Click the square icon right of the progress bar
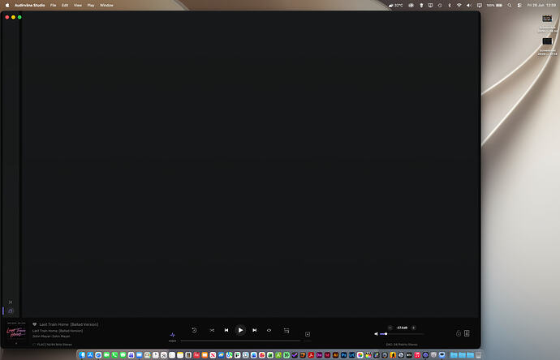Screen dimensions: 560x360 [x=308, y=334]
